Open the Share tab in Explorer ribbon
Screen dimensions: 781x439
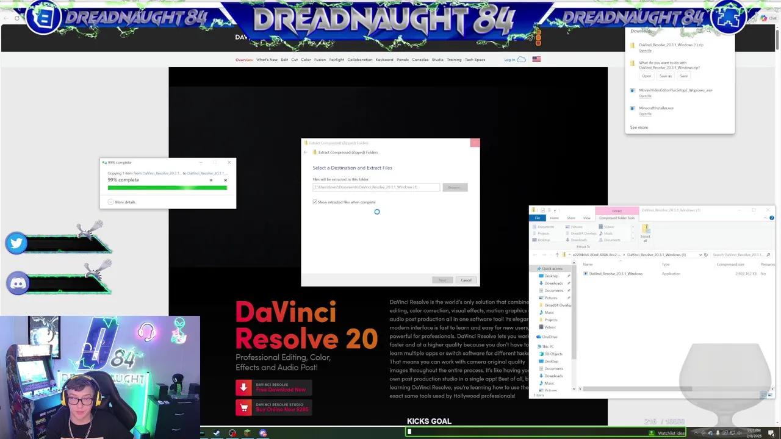click(571, 218)
